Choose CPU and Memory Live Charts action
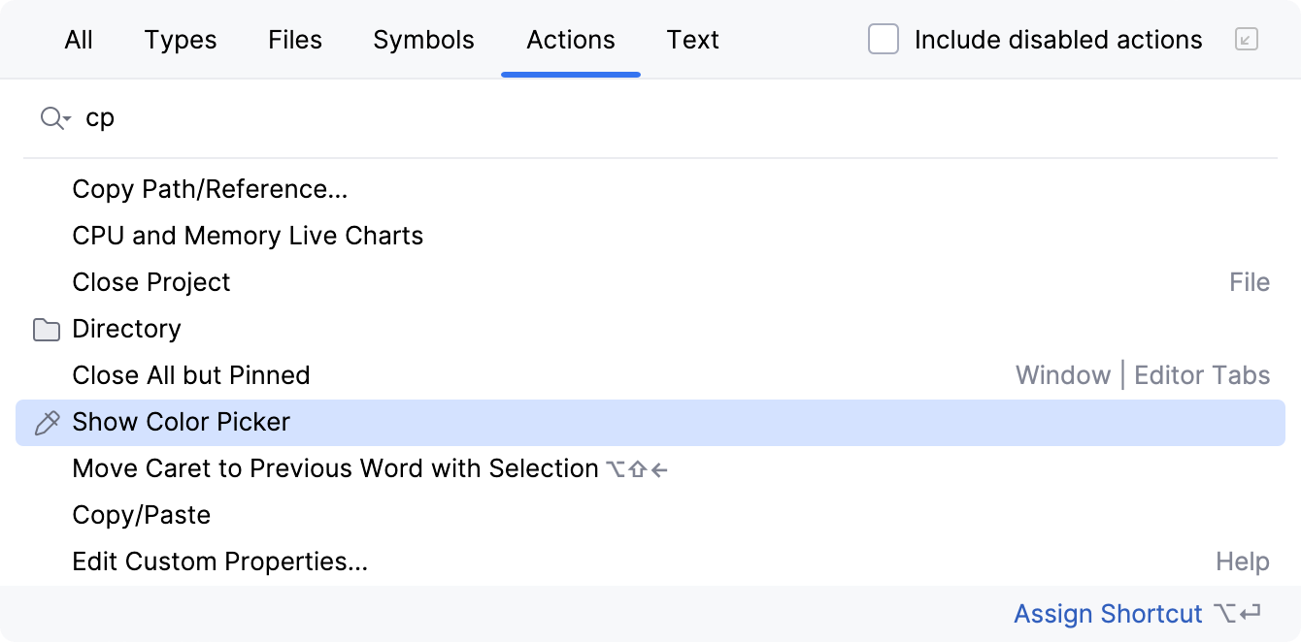This screenshot has width=1301, height=642. pos(248,235)
